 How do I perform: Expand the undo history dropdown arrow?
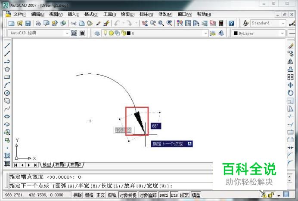coord(123,23)
